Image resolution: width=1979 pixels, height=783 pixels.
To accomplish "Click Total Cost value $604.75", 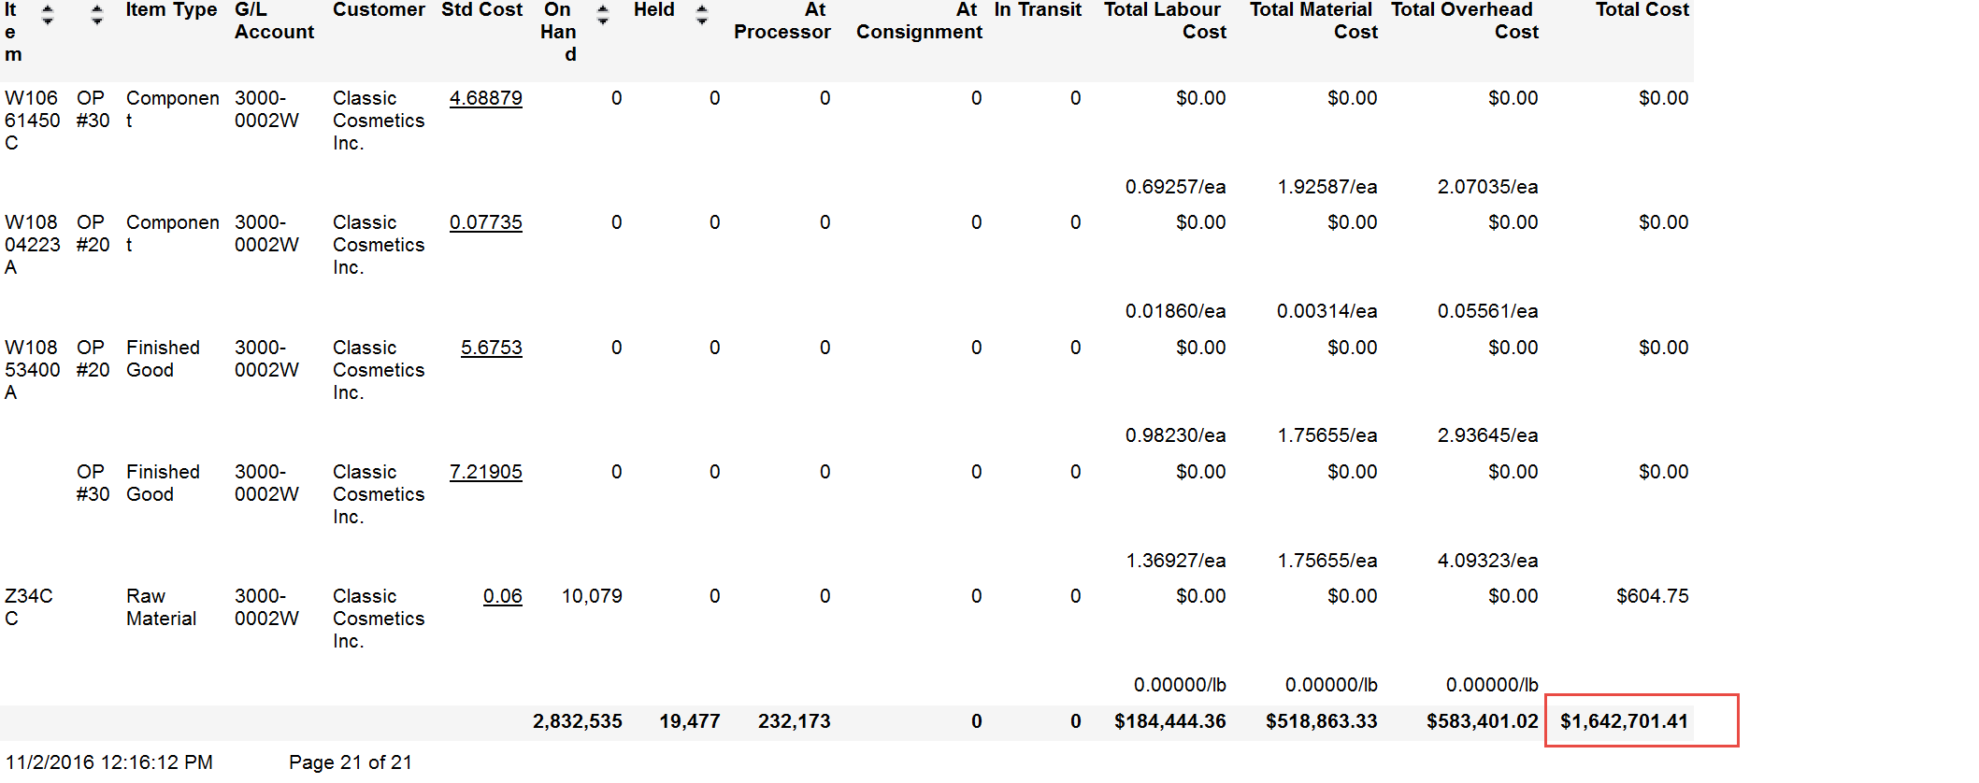I will click(1652, 596).
